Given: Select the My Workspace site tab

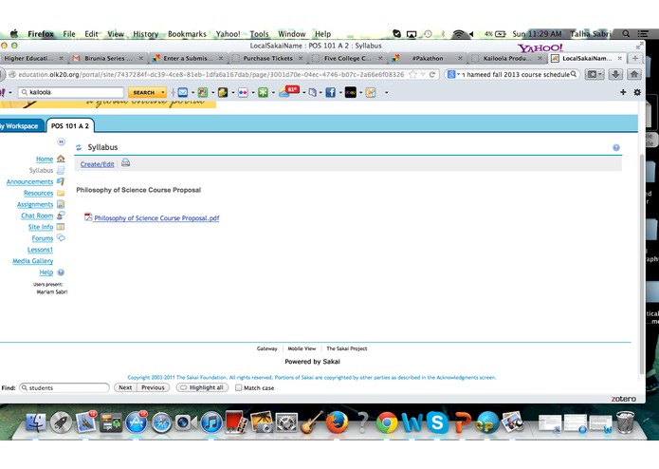Looking at the screenshot, I should 21,125.
